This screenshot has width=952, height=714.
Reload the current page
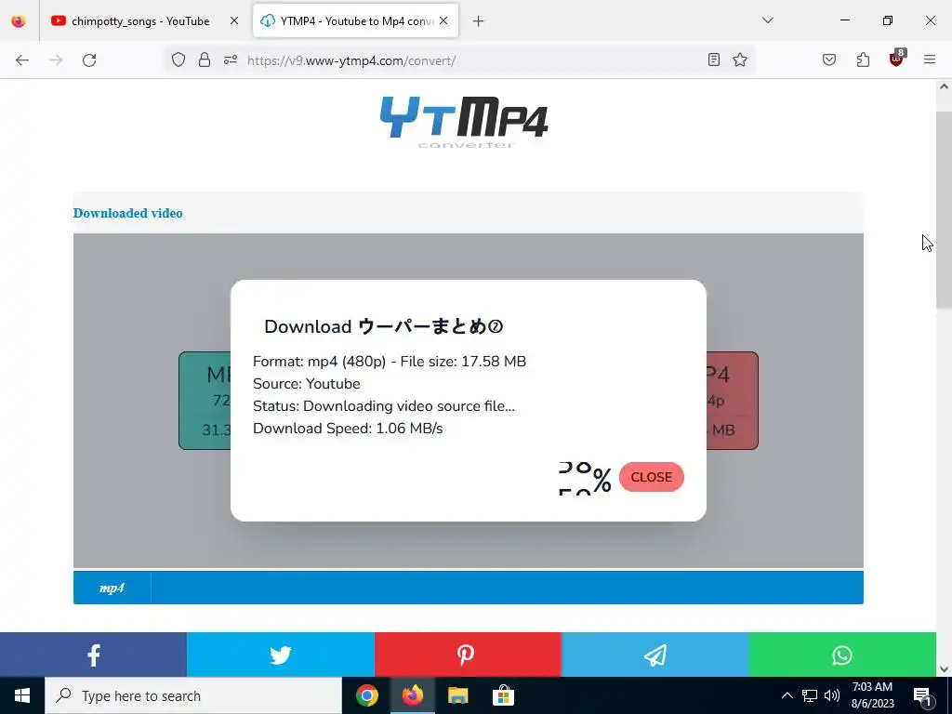[89, 60]
